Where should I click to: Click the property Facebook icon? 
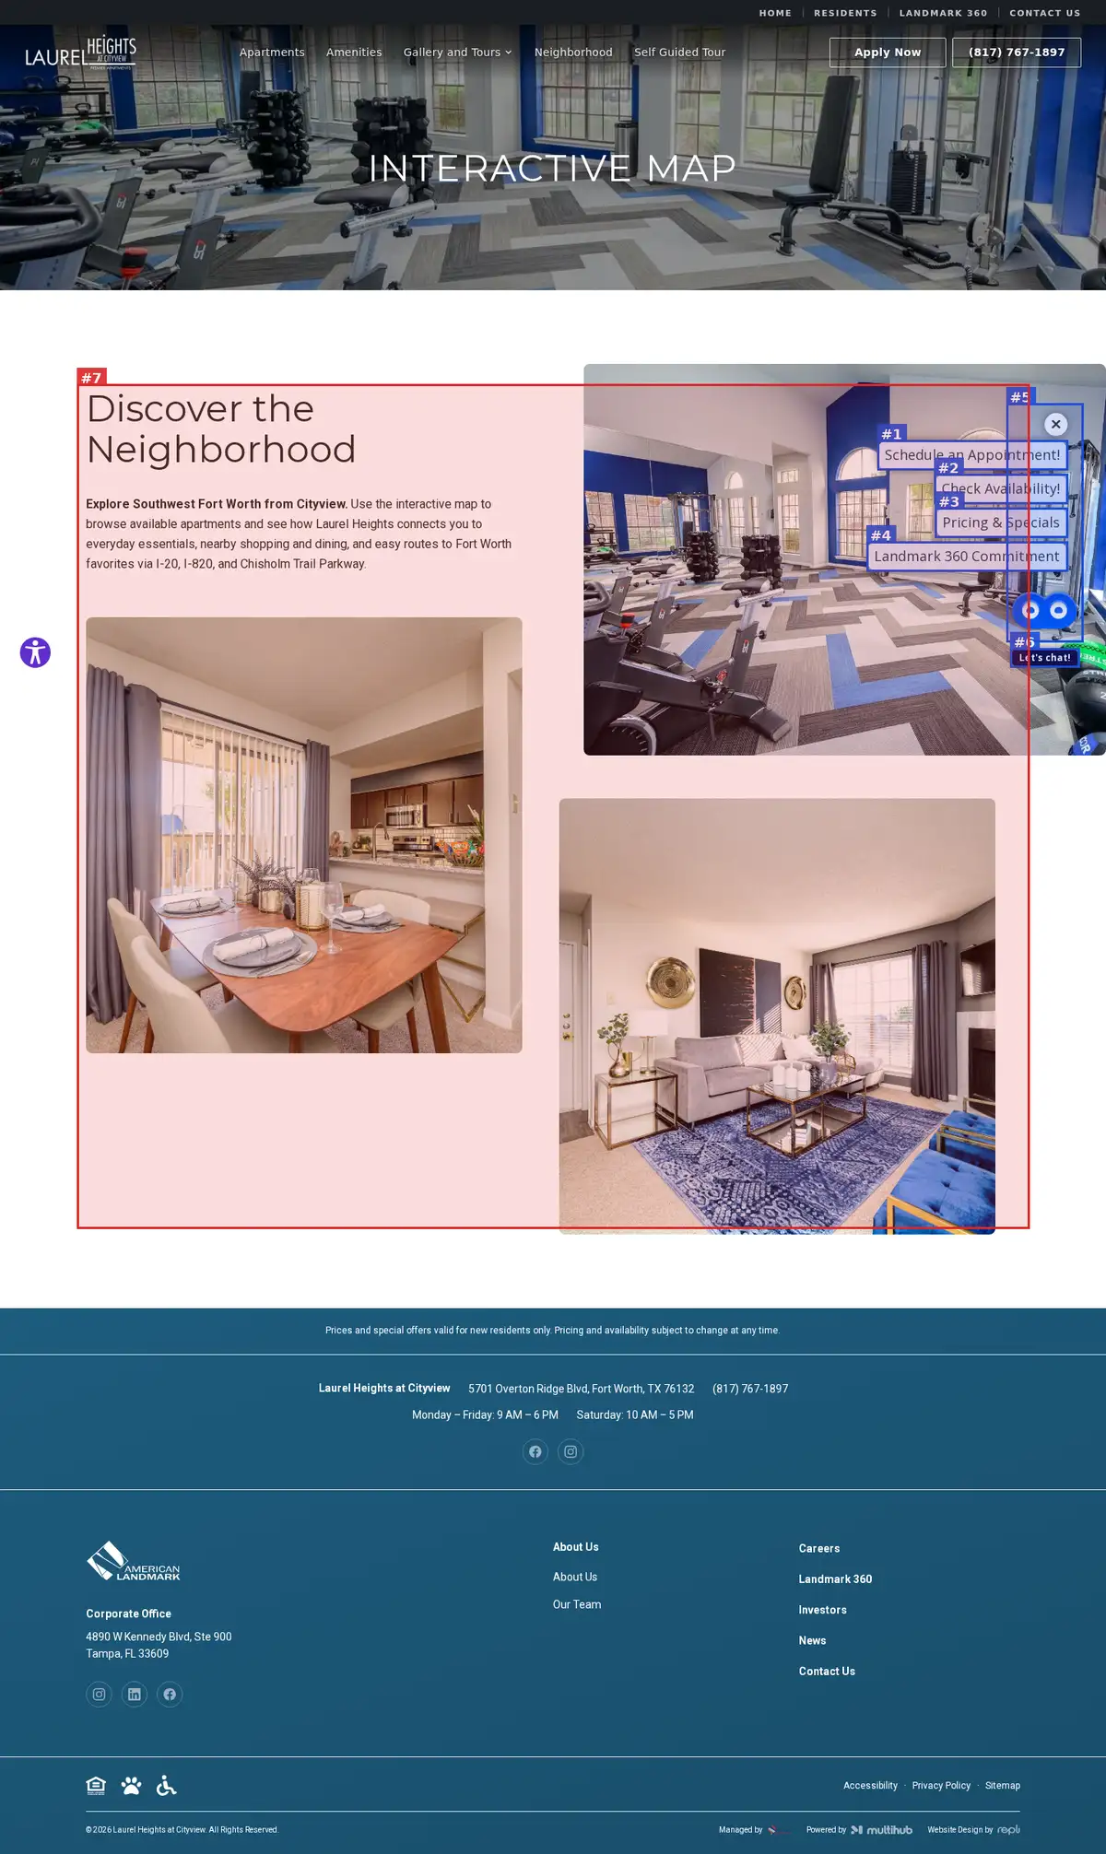535,1451
